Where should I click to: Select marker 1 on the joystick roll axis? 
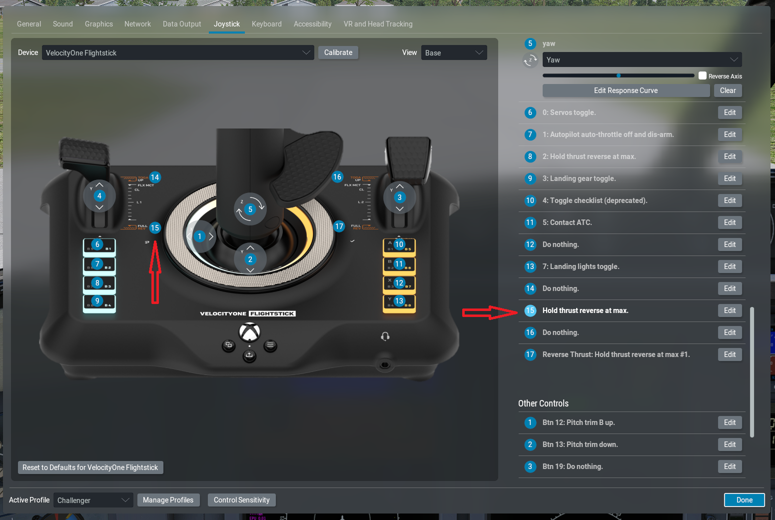(200, 236)
